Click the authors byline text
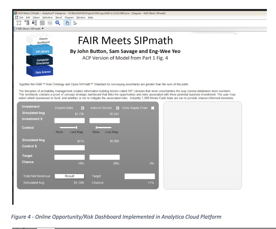Image resolution: width=276 pixels, height=229 pixels. pyautogui.click(x=125, y=51)
